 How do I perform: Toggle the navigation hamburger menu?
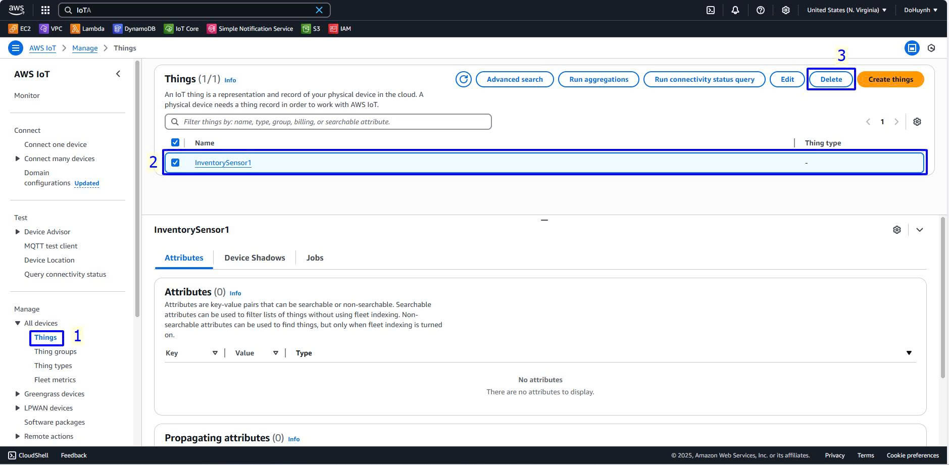(16, 48)
